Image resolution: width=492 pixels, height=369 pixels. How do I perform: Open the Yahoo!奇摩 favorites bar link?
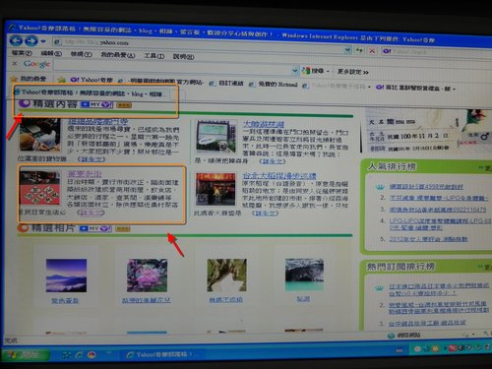coord(92,80)
